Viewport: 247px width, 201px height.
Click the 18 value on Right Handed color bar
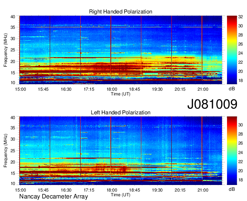tap(240, 80)
